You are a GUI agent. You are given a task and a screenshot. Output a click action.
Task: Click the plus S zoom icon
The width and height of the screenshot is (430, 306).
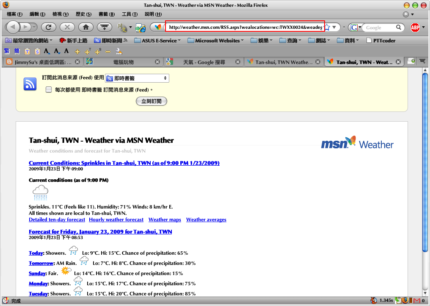[98, 51]
